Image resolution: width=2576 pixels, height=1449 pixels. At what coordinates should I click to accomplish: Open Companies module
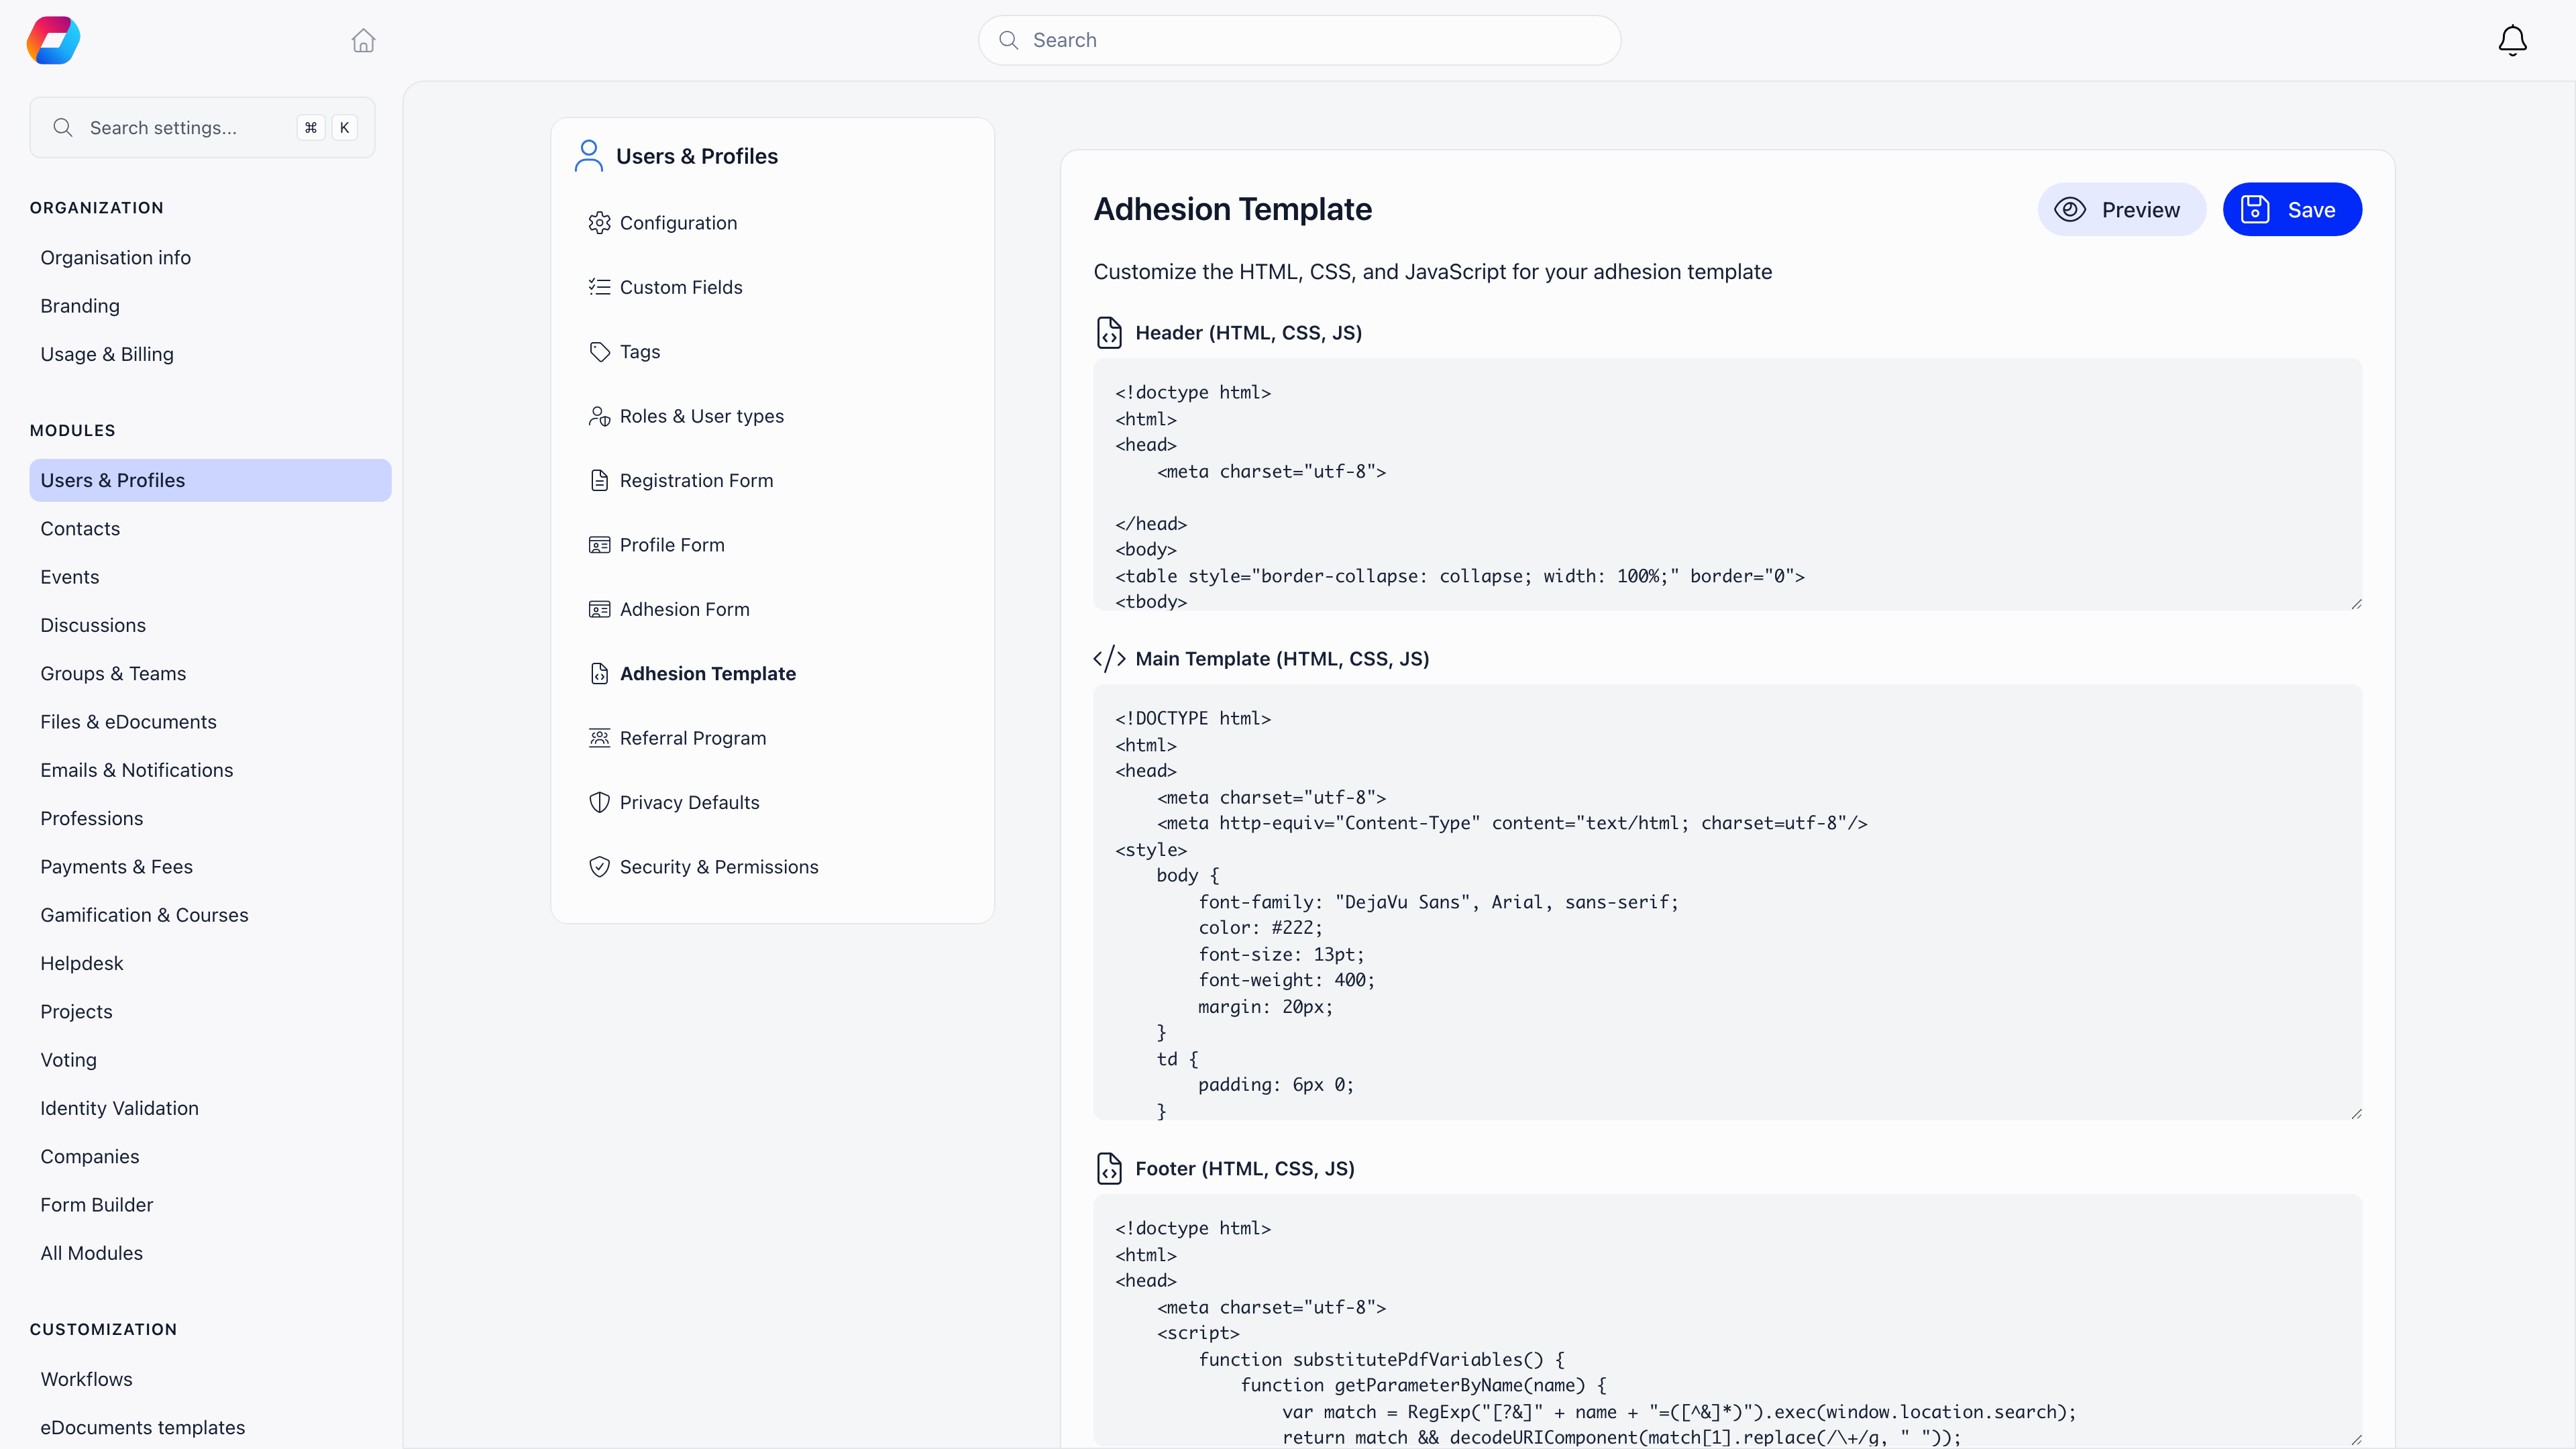click(90, 1157)
